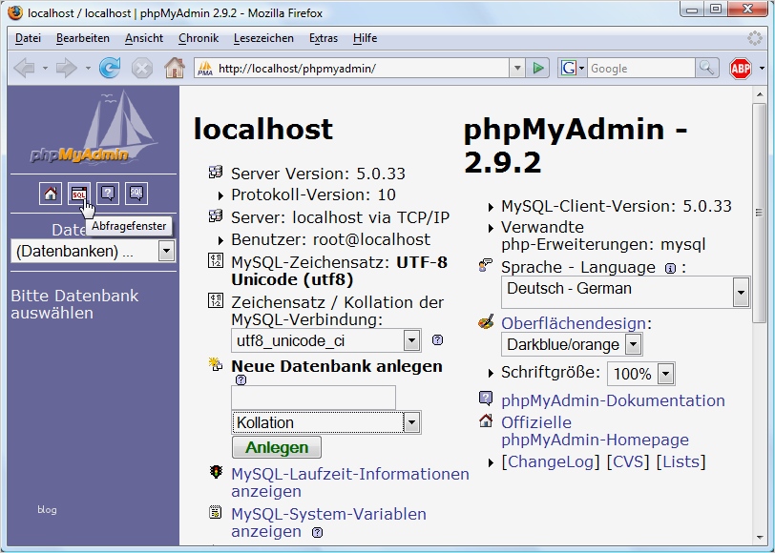Open the Chronik menu
Image resolution: width=775 pixels, height=553 pixels.
click(x=199, y=38)
